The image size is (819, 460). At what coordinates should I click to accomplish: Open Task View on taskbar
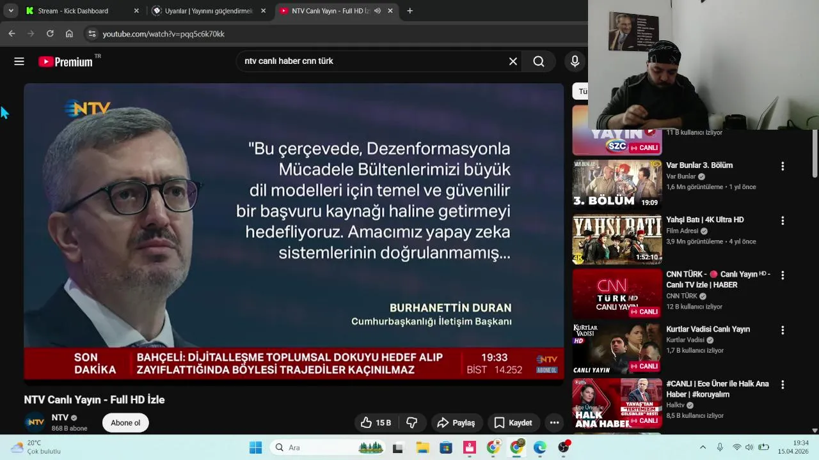click(397, 448)
